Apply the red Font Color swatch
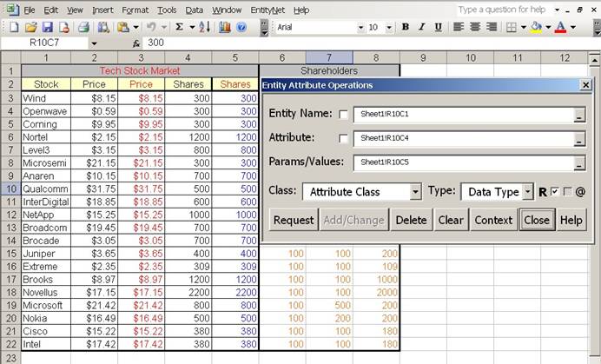601x364 pixels. (561, 27)
